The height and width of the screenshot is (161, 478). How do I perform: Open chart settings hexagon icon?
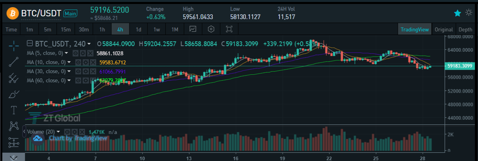pos(211,29)
